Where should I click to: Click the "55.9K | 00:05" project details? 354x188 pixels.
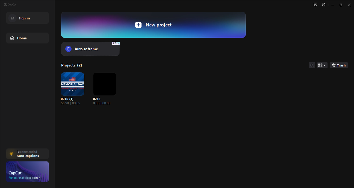coord(71,103)
